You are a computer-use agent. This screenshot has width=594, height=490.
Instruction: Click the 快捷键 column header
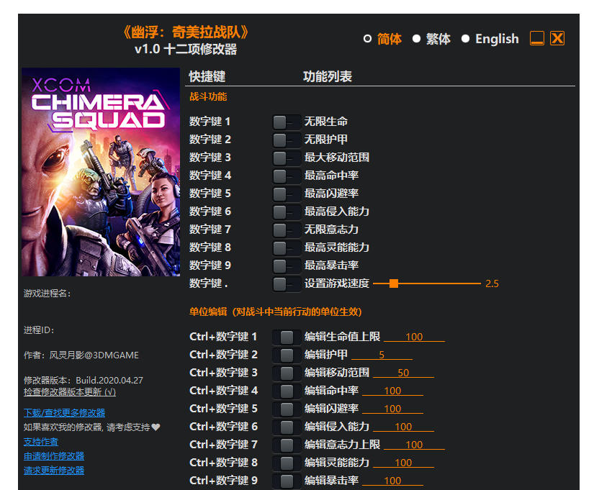pyautogui.click(x=207, y=76)
